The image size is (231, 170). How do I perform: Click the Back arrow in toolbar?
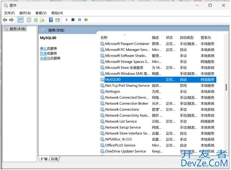tap(5, 20)
